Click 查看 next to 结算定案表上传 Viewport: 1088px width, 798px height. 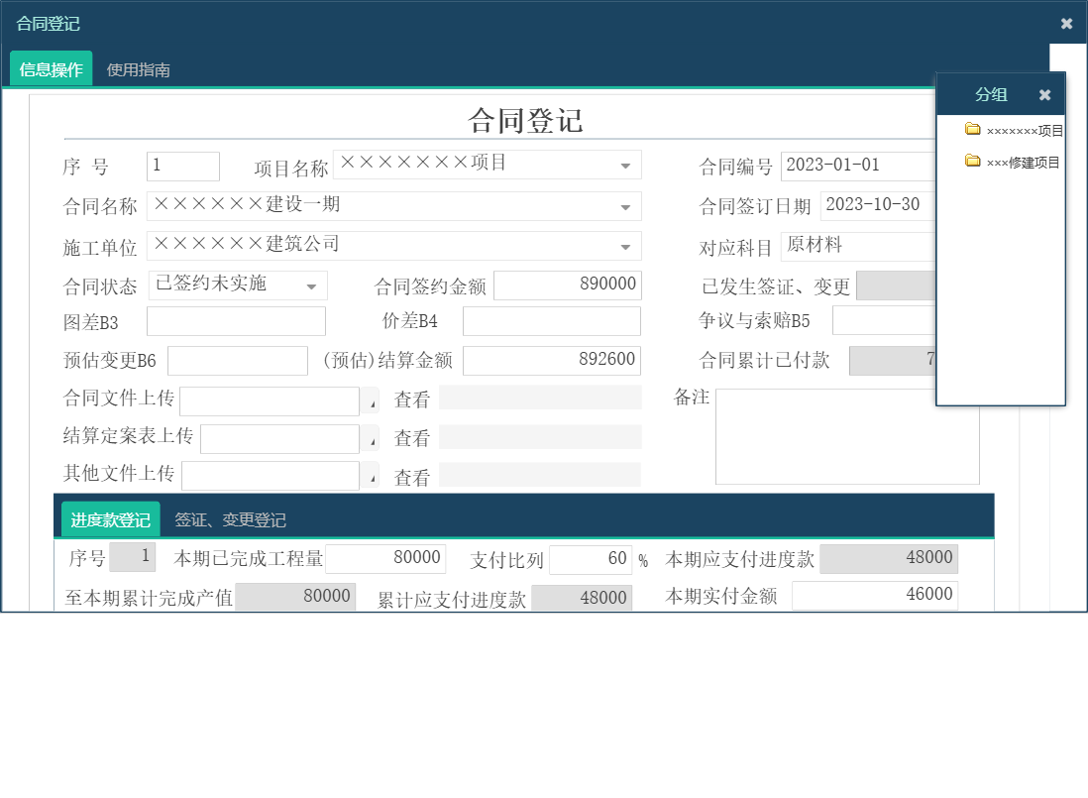click(x=411, y=437)
